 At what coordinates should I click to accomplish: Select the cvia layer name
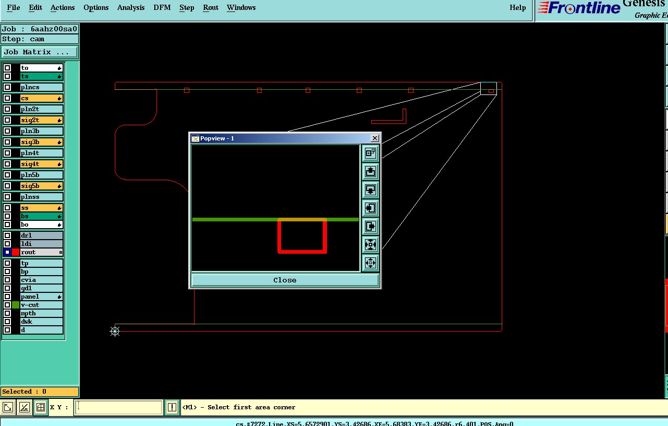(41, 280)
